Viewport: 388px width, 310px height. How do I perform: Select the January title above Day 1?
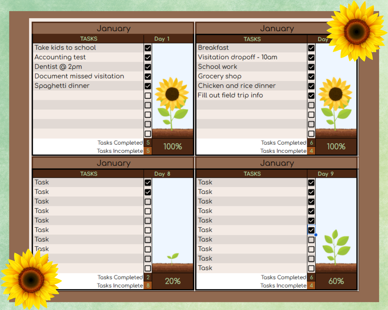pyautogui.click(x=113, y=28)
